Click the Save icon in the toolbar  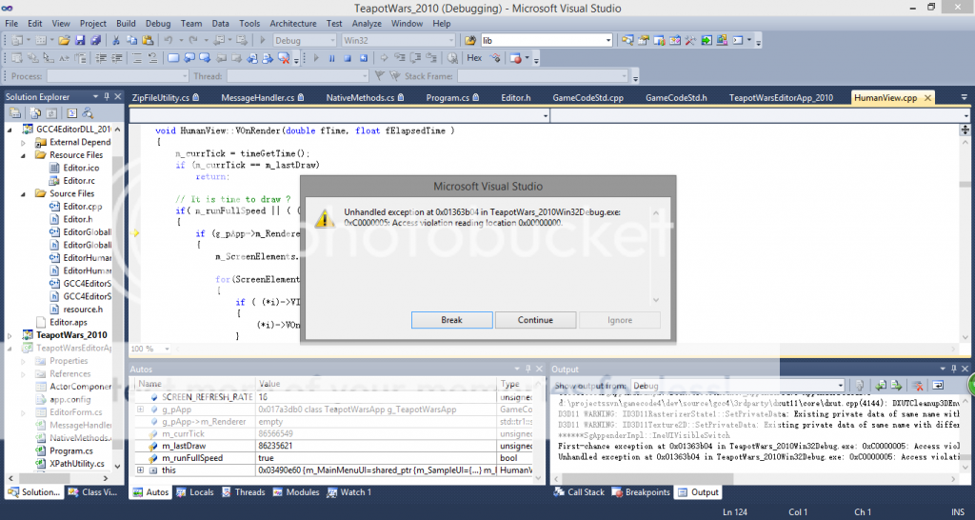[x=81, y=41]
